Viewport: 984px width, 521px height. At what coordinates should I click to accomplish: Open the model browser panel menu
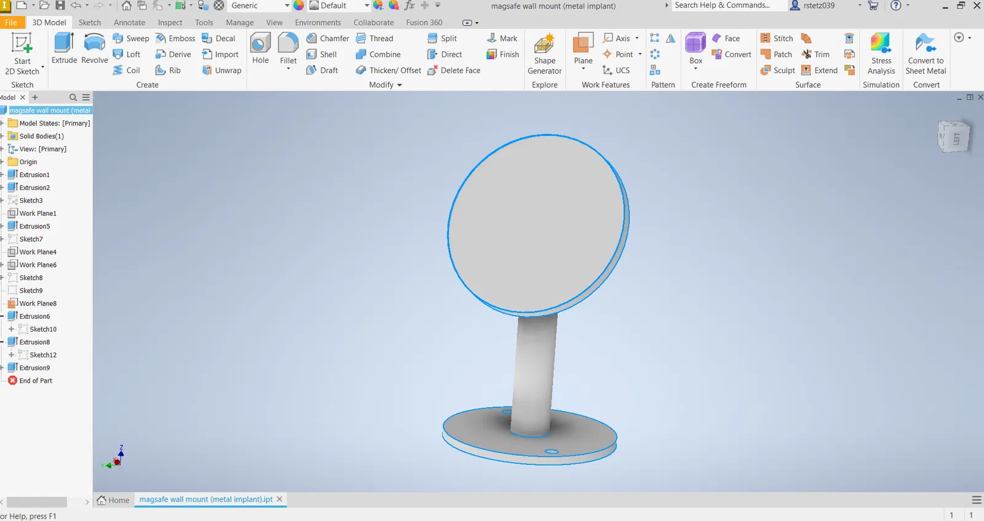coord(86,97)
